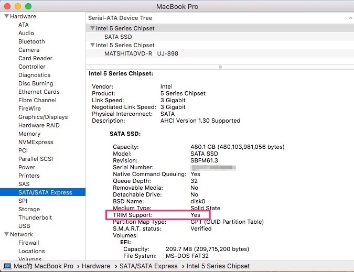Select SATA SSD in device tree
The height and width of the screenshot is (272, 354).
pyautogui.click(x=118, y=37)
